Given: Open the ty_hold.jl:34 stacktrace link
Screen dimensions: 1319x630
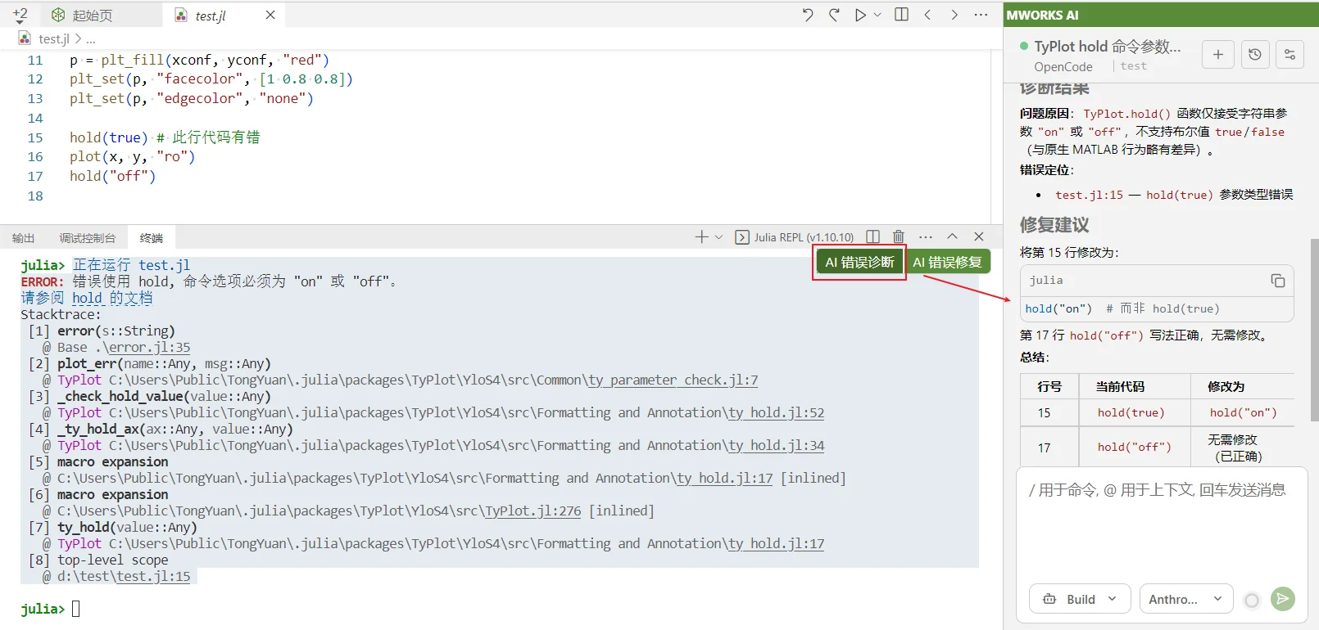Looking at the screenshot, I should click(x=777, y=445).
